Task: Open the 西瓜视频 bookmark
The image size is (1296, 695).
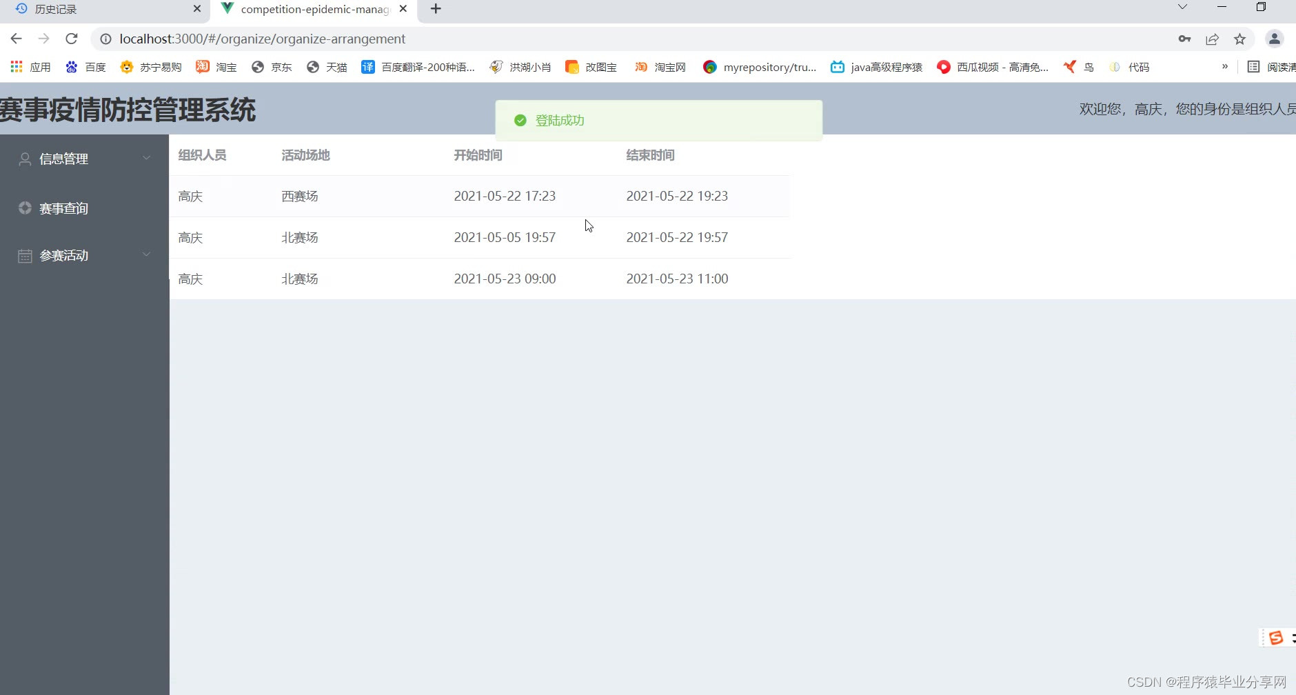Action: [x=993, y=67]
